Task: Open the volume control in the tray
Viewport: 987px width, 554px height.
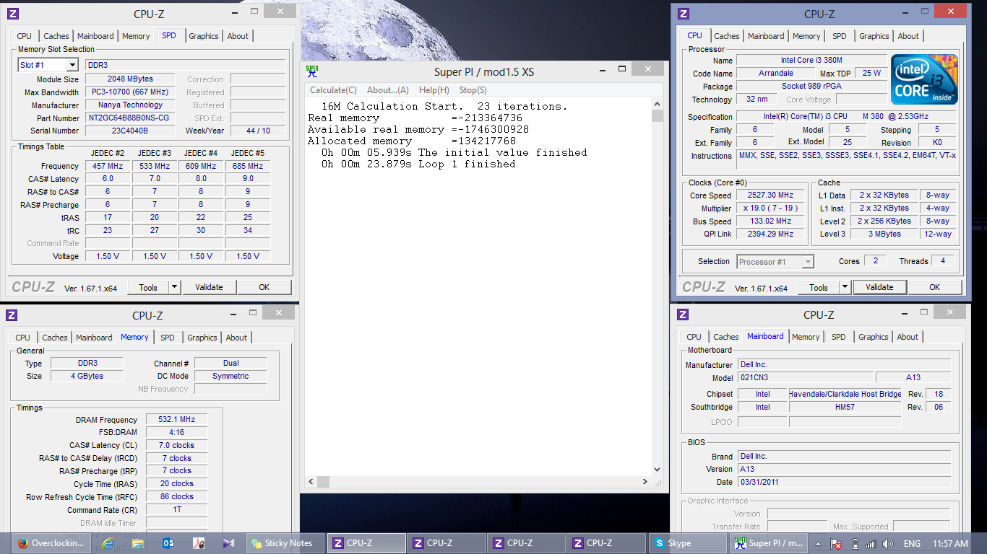Action: click(888, 544)
